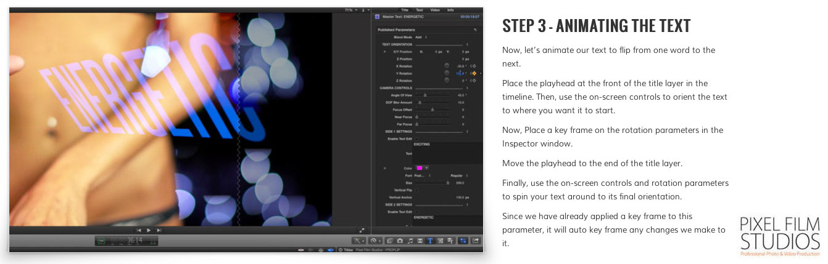Open the Photos camera browser
This screenshot has width=828, height=264.
400,241
